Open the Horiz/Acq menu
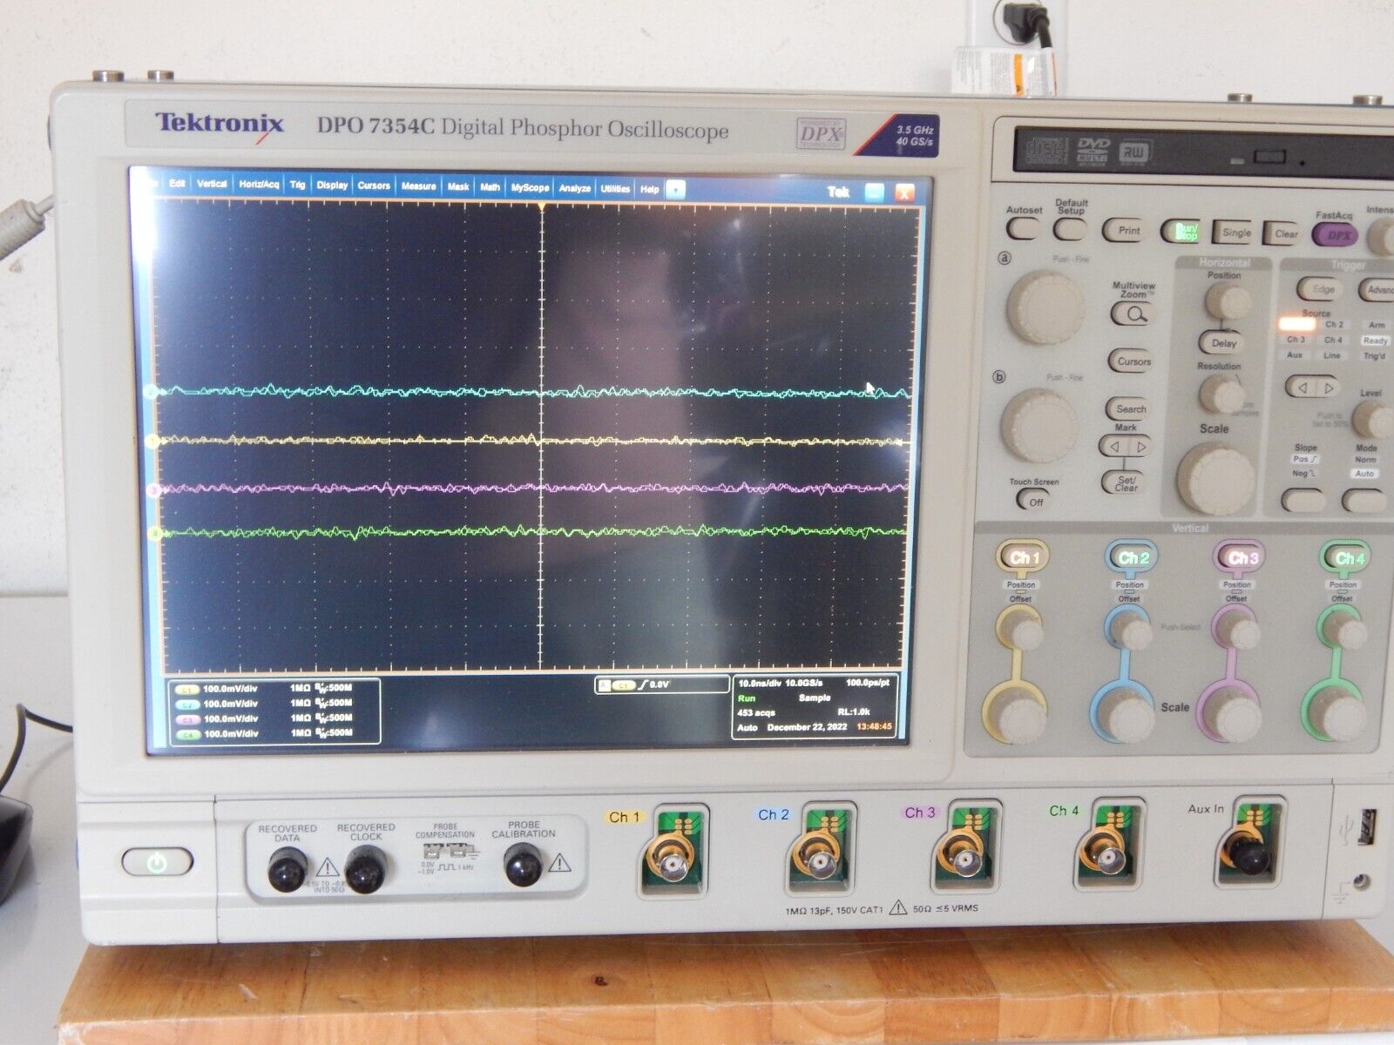 258,185
